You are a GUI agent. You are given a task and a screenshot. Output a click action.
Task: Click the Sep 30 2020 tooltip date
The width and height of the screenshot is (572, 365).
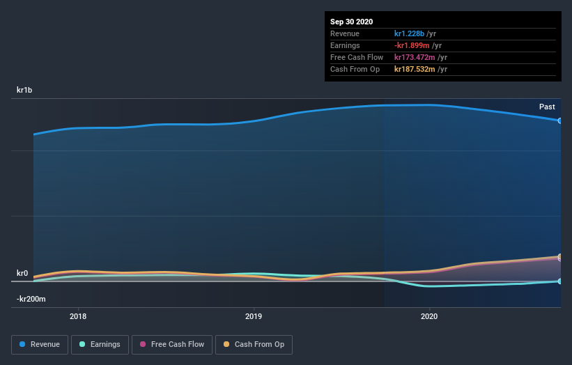(x=351, y=22)
